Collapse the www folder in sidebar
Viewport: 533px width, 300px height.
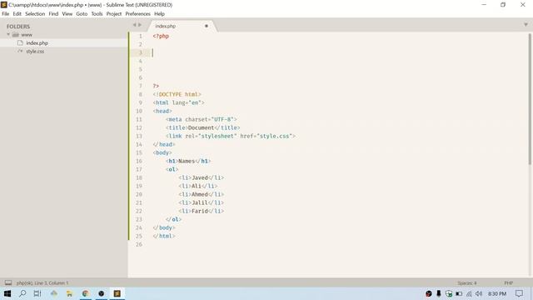[8, 35]
